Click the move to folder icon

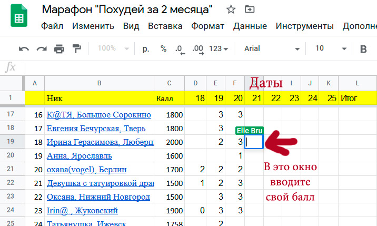click(x=249, y=9)
